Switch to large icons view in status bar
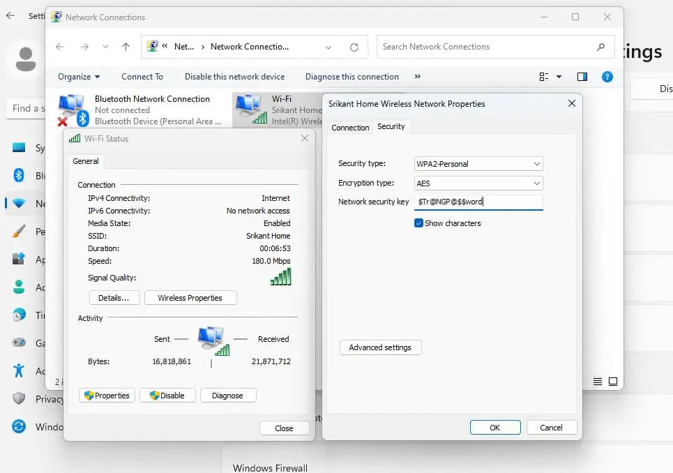The width and height of the screenshot is (673, 473). [613, 382]
